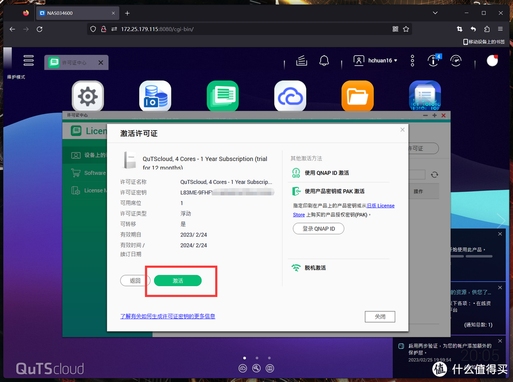The width and height of the screenshot is (513, 382).
Task: Open the 旧版 License Store link
Action: (x=380, y=206)
